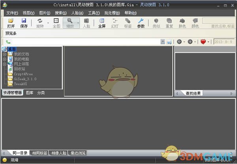Screen dimensions: 237x164
Task: Switch to the 分类 tab
Action: point(41,92)
